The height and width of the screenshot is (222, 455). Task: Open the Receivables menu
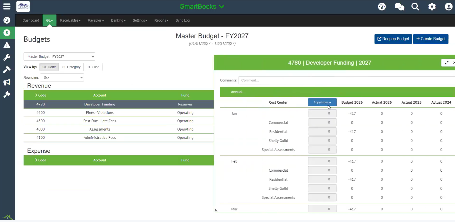[x=70, y=20]
